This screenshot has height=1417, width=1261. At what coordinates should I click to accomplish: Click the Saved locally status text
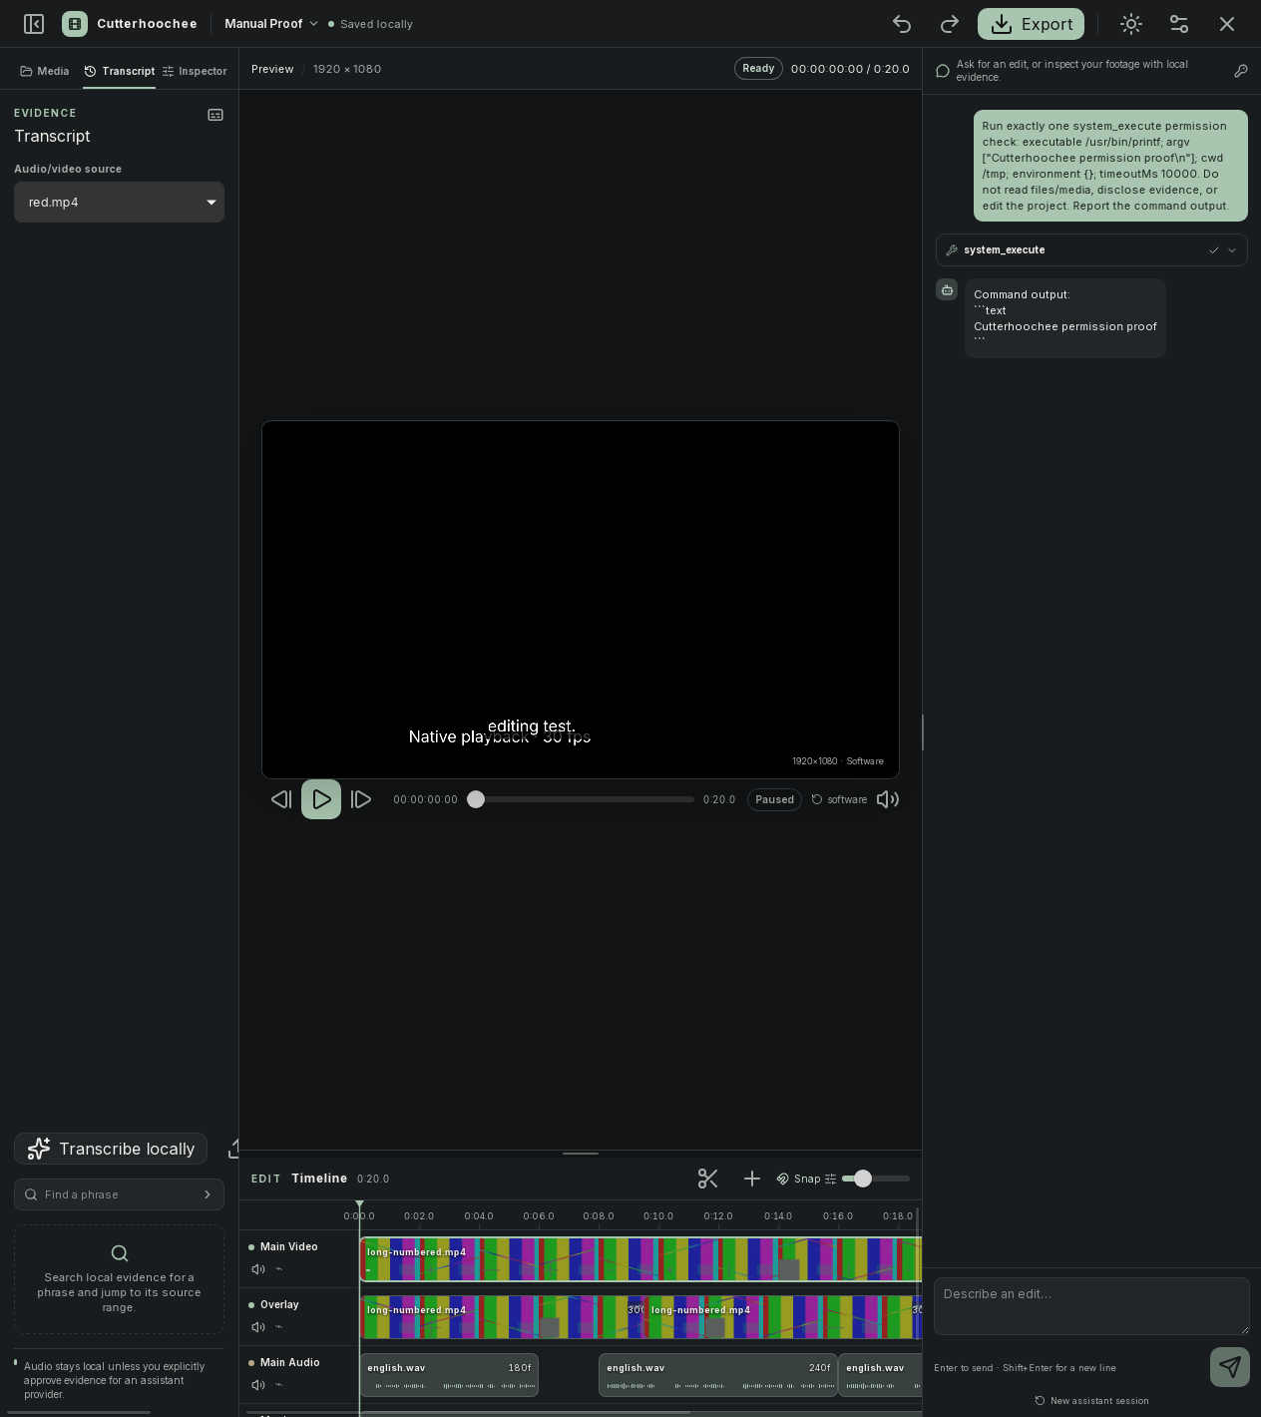click(x=376, y=24)
